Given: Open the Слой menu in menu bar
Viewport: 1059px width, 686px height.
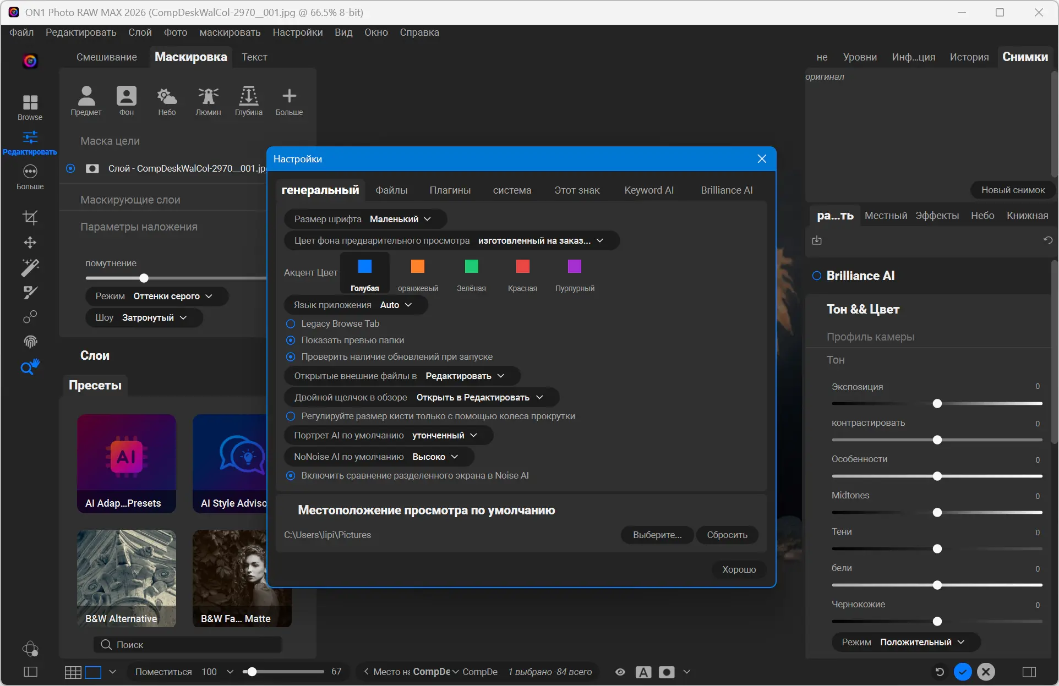Looking at the screenshot, I should pos(140,32).
